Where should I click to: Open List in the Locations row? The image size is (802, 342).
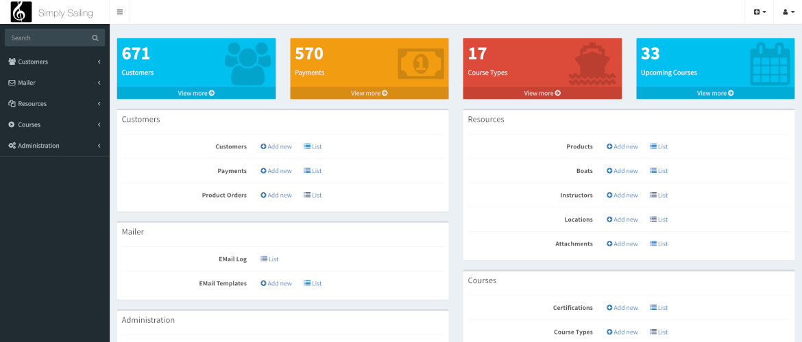point(659,220)
